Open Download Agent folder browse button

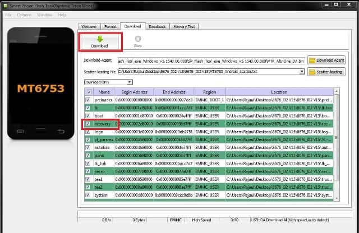pos(326,60)
